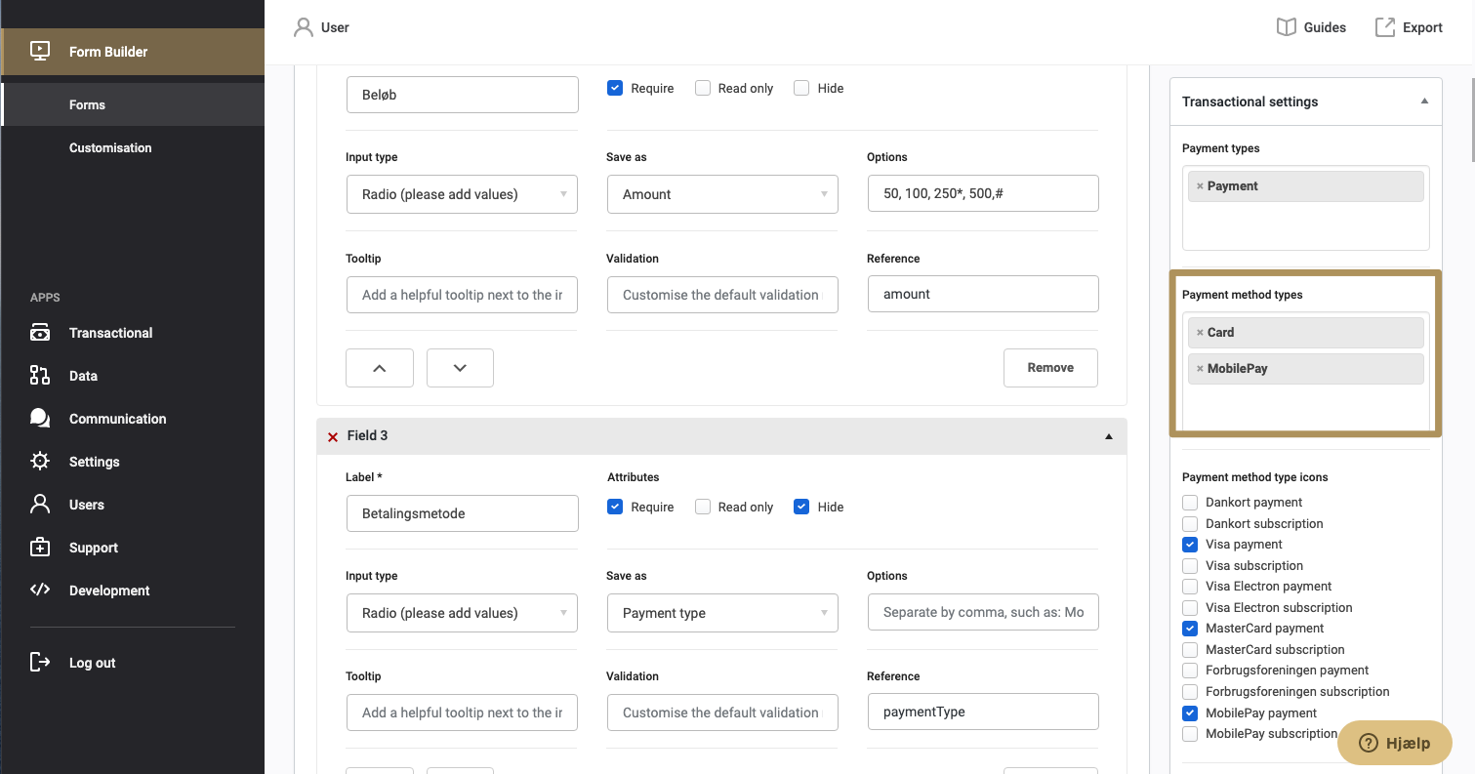Collapse the Field 3 section header arrow
The image size is (1475, 774).
[x=1109, y=436]
